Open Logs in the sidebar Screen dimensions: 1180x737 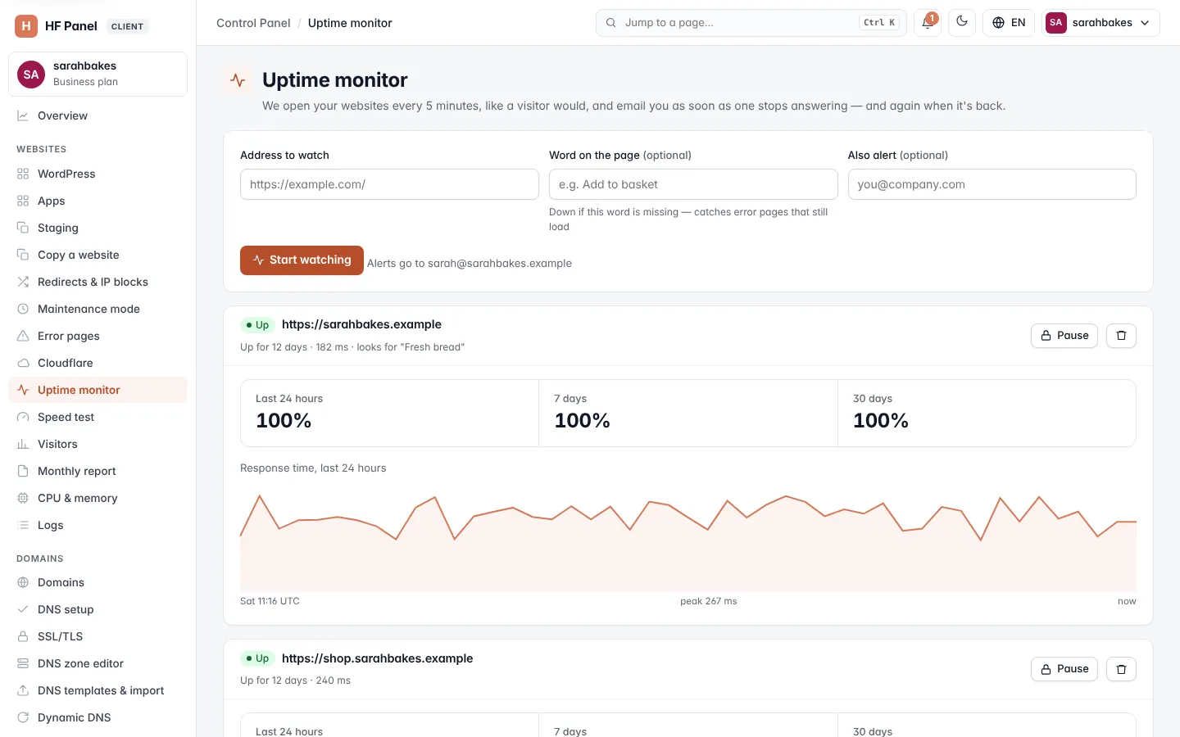pyautogui.click(x=98, y=525)
